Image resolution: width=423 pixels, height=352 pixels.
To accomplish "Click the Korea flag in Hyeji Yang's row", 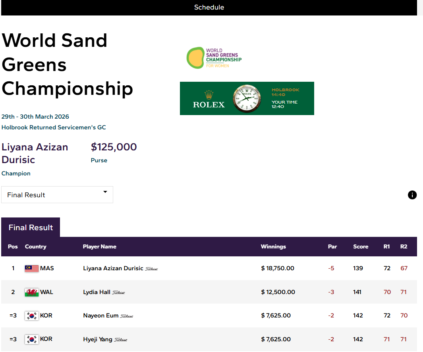I will point(31,339).
